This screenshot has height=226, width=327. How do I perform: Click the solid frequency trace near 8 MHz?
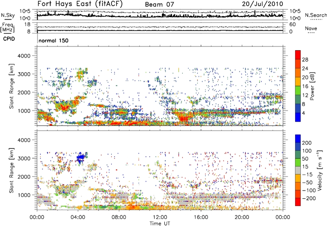(160, 31)
